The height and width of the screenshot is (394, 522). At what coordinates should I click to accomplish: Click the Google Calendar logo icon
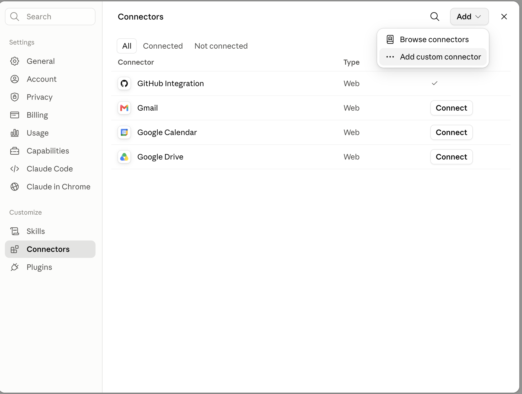point(124,132)
